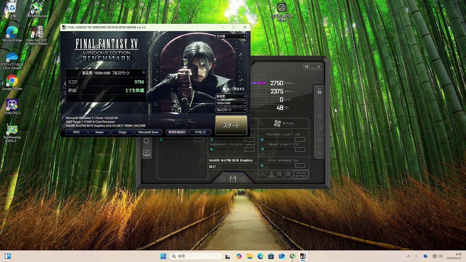Viewport: 466px width, 262px height.
Task: Open the Google Chrome desktop shortcut
Action: tap(12, 83)
